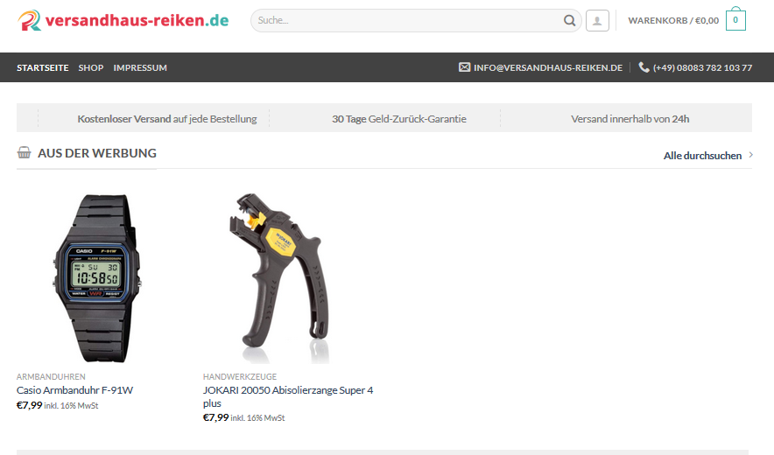Click the Casio watch product image
This screenshot has width=774, height=455.
(x=97, y=278)
